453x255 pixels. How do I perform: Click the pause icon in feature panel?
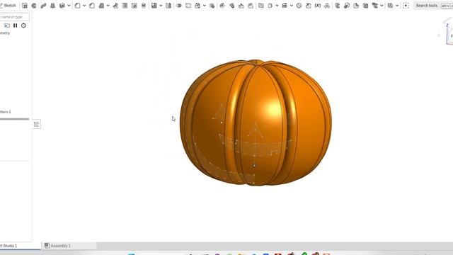tap(16, 25)
